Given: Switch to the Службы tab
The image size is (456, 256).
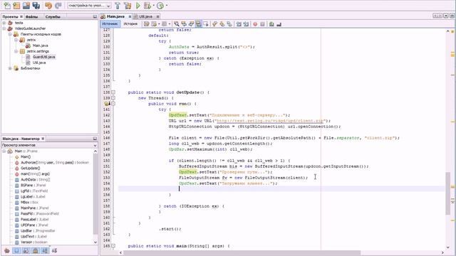Looking at the screenshot, I should tap(53, 16).
